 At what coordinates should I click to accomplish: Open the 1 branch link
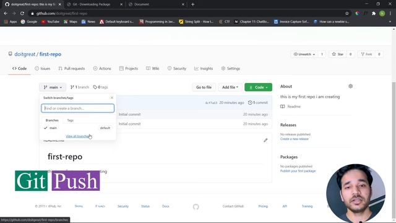(80, 87)
